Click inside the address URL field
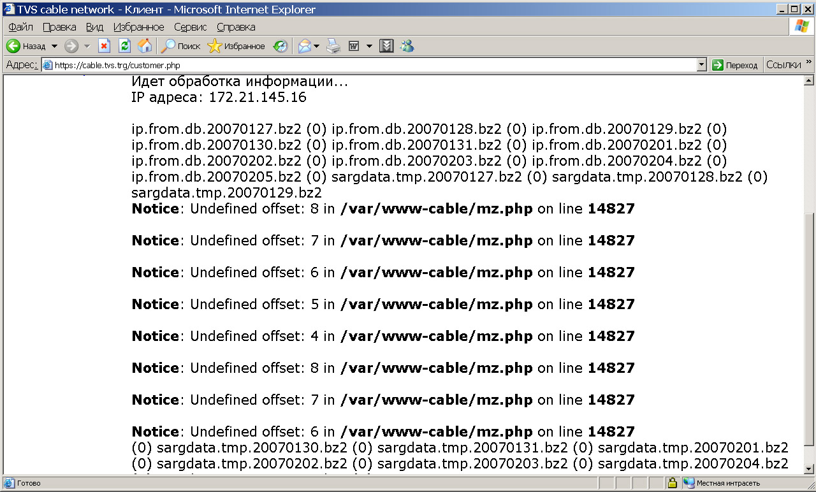Screen dimensions: 816x492 click(370, 65)
